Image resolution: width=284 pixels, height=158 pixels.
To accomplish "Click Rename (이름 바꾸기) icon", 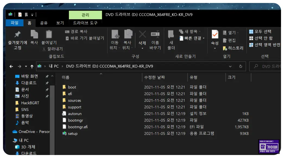I will [x=155, y=34].
